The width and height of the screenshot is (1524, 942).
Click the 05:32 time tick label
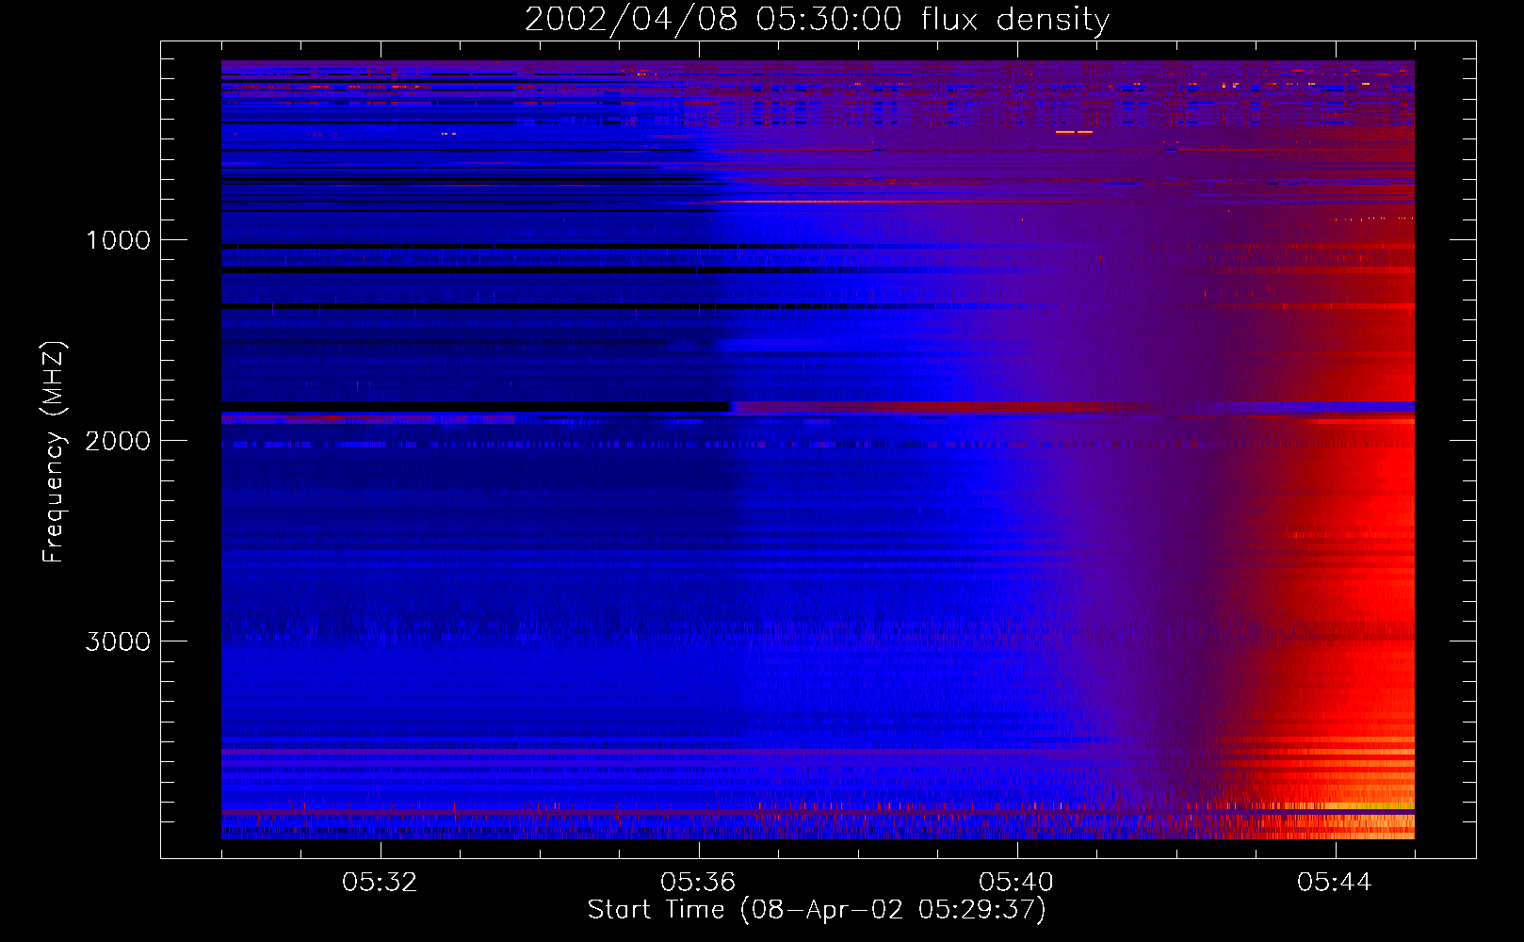pyautogui.click(x=381, y=883)
